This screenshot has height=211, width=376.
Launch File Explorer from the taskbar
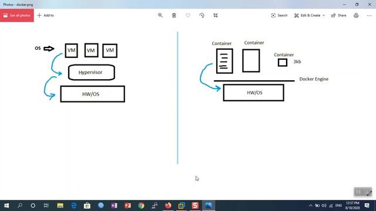(60, 206)
